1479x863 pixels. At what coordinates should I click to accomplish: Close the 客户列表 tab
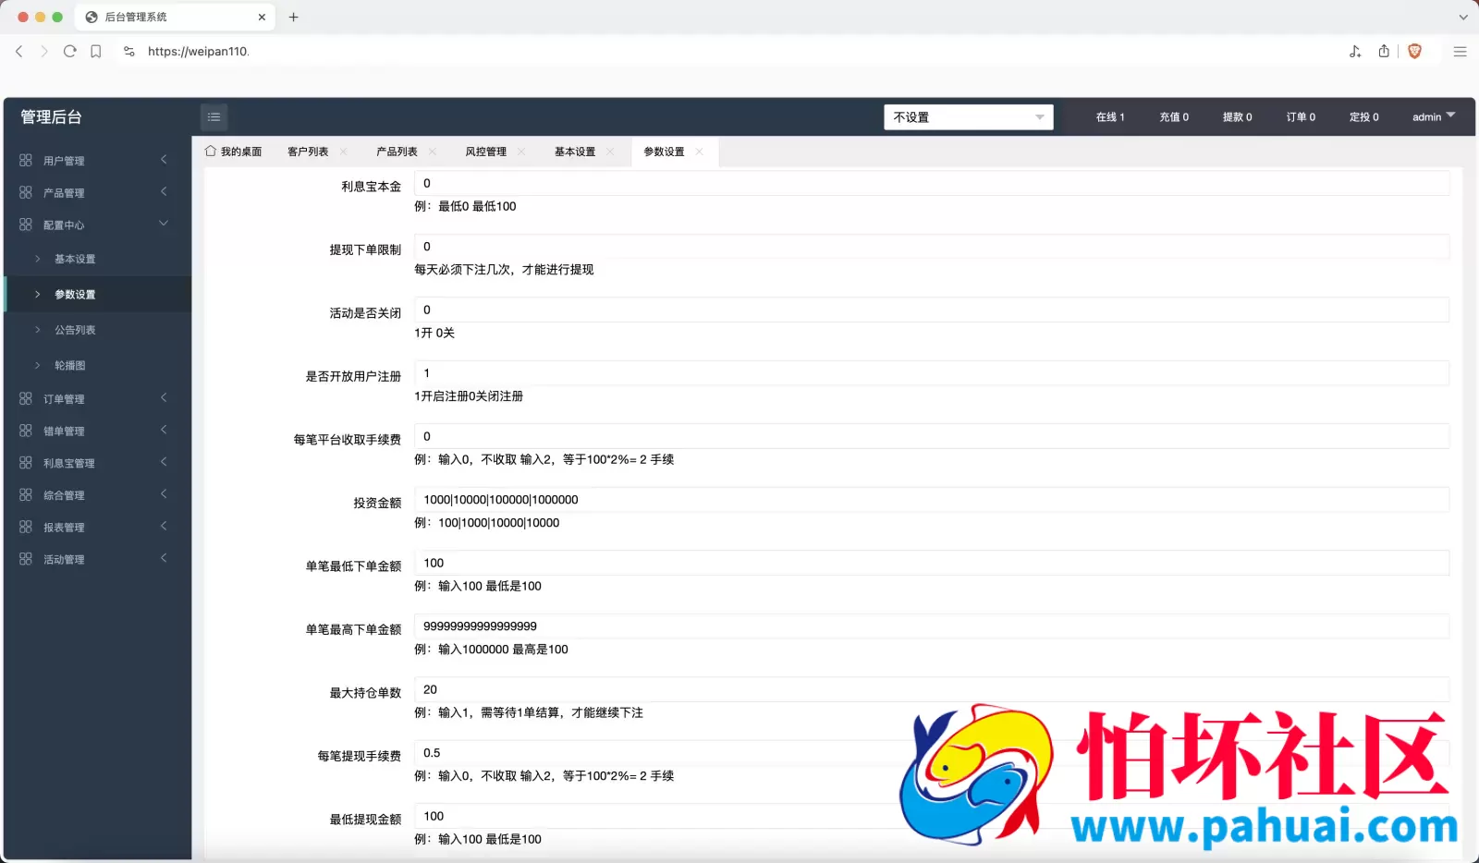pyautogui.click(x=344, y=152)
